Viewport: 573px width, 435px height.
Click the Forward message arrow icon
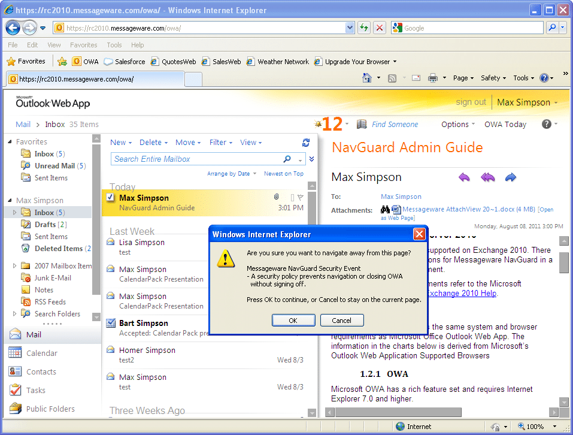click(x=511, y=178)
